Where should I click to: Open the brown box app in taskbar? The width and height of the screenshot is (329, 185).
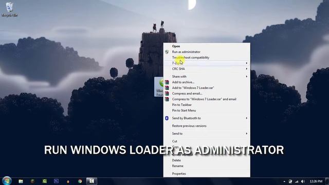point(32,181)
